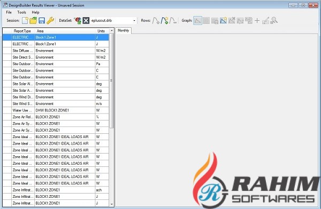
Task: Select the highlighted Graph chart view icon
Action: click(x=197, y=20)
